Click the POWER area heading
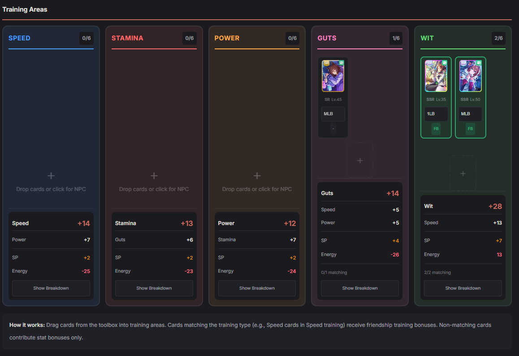519x356 pixels. click(x=227, y=38)
